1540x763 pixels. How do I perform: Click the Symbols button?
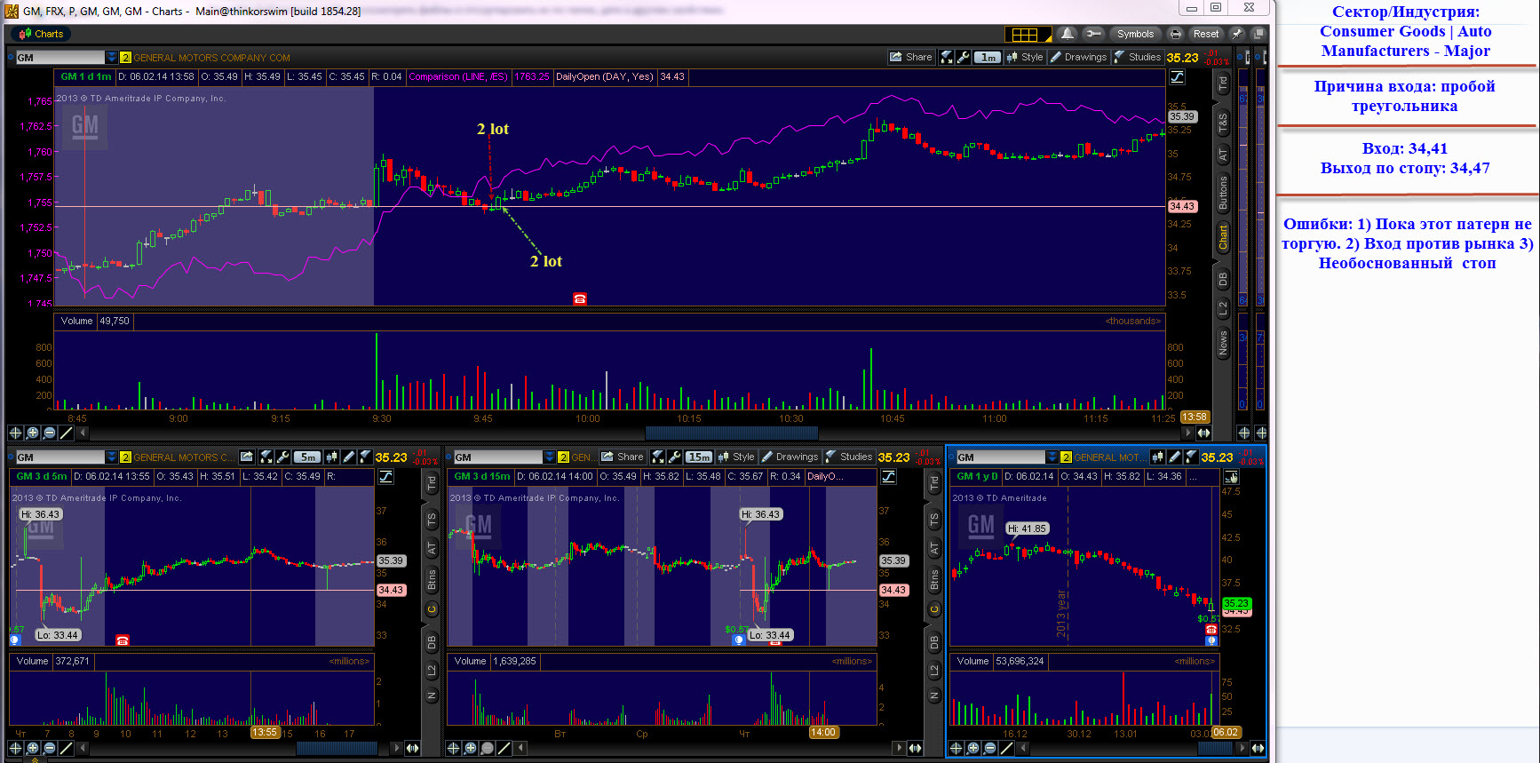pyautogui.click(x=1135, y=34)
